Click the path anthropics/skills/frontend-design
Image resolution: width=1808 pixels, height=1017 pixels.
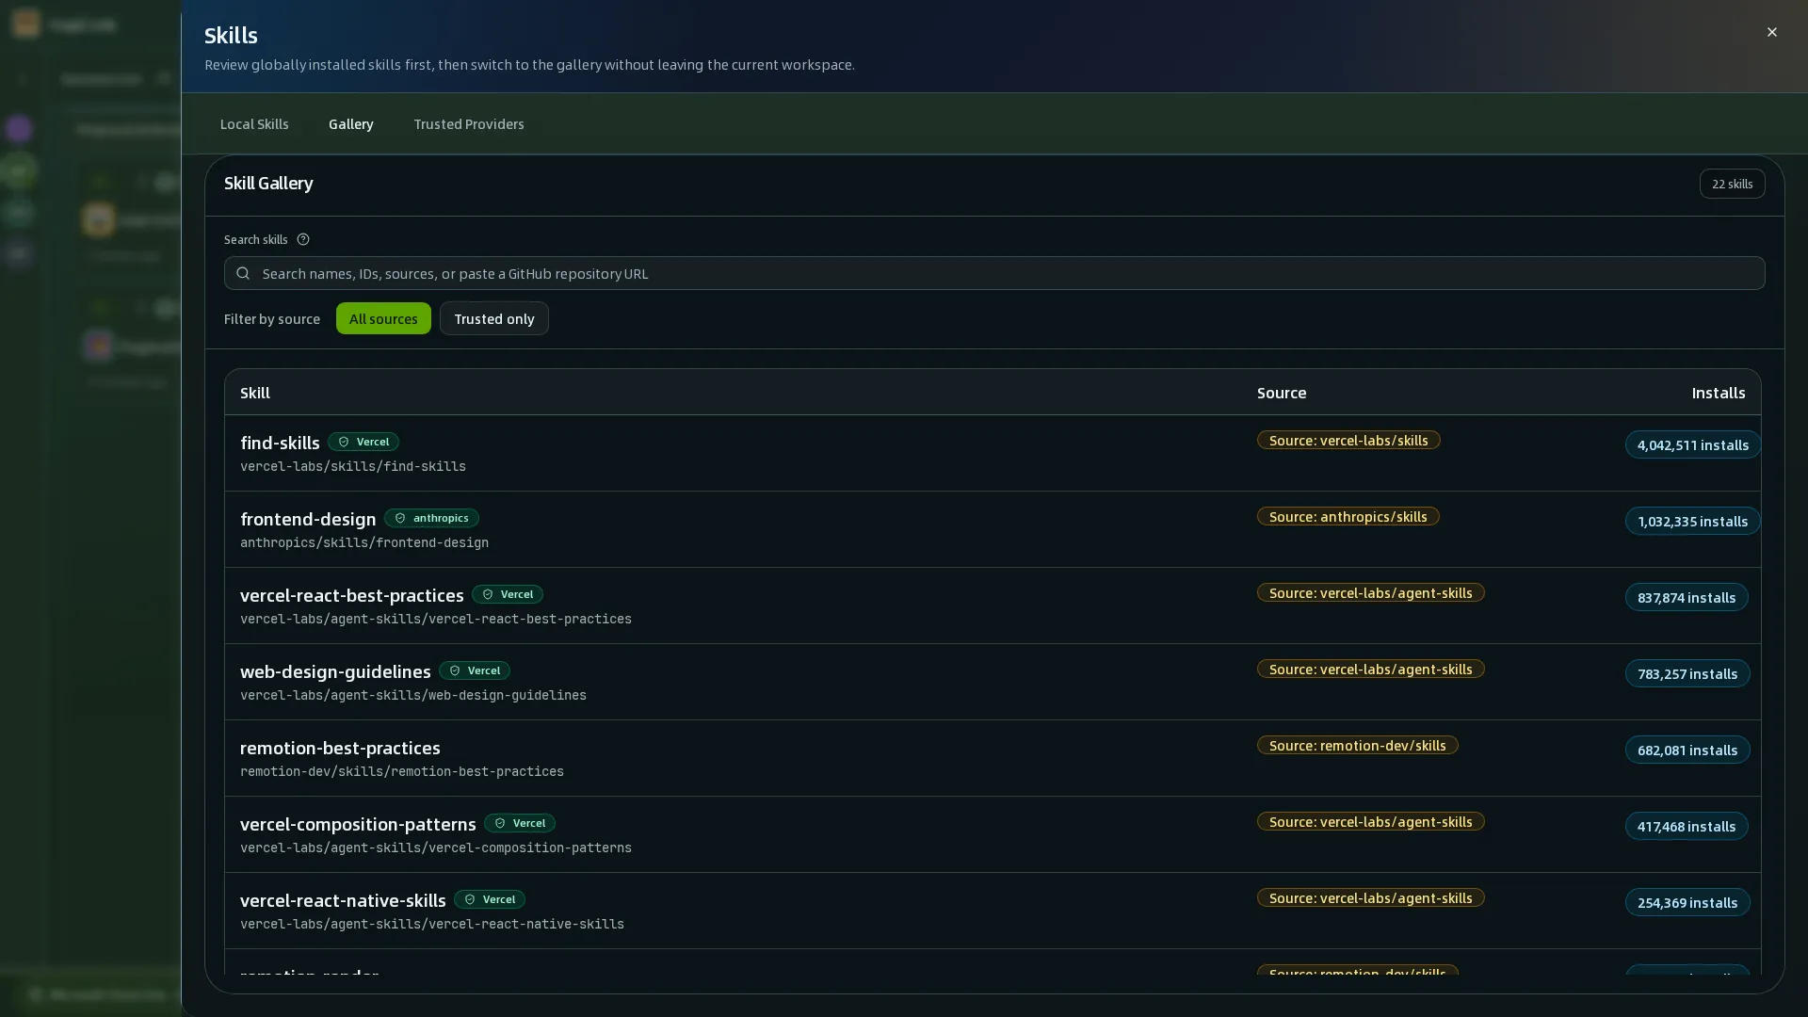pos(364,542)
